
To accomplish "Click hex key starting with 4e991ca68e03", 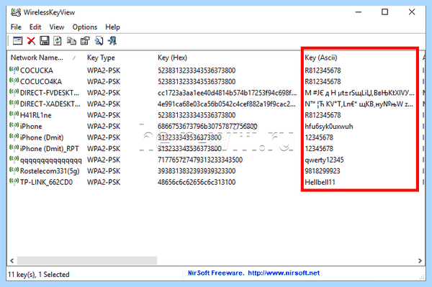I will coord(227,104).
